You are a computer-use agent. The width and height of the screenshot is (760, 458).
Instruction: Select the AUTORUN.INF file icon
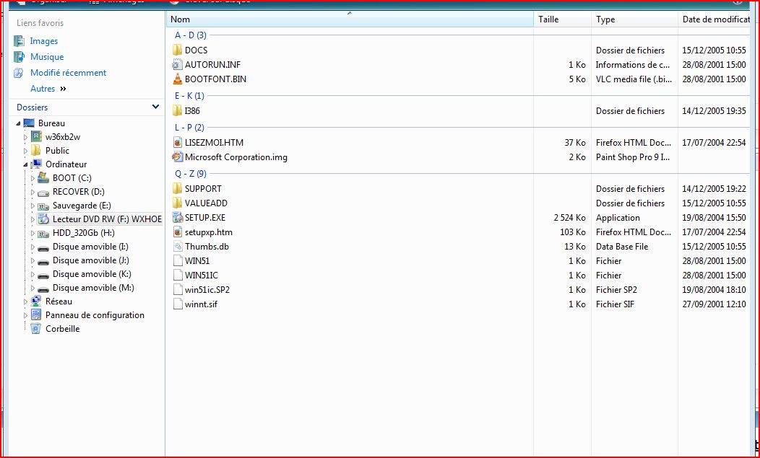tap(178, 64)
